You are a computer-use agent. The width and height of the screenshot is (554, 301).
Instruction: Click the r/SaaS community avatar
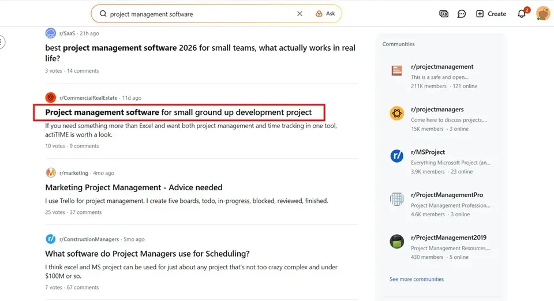click(x=51, y=33)
